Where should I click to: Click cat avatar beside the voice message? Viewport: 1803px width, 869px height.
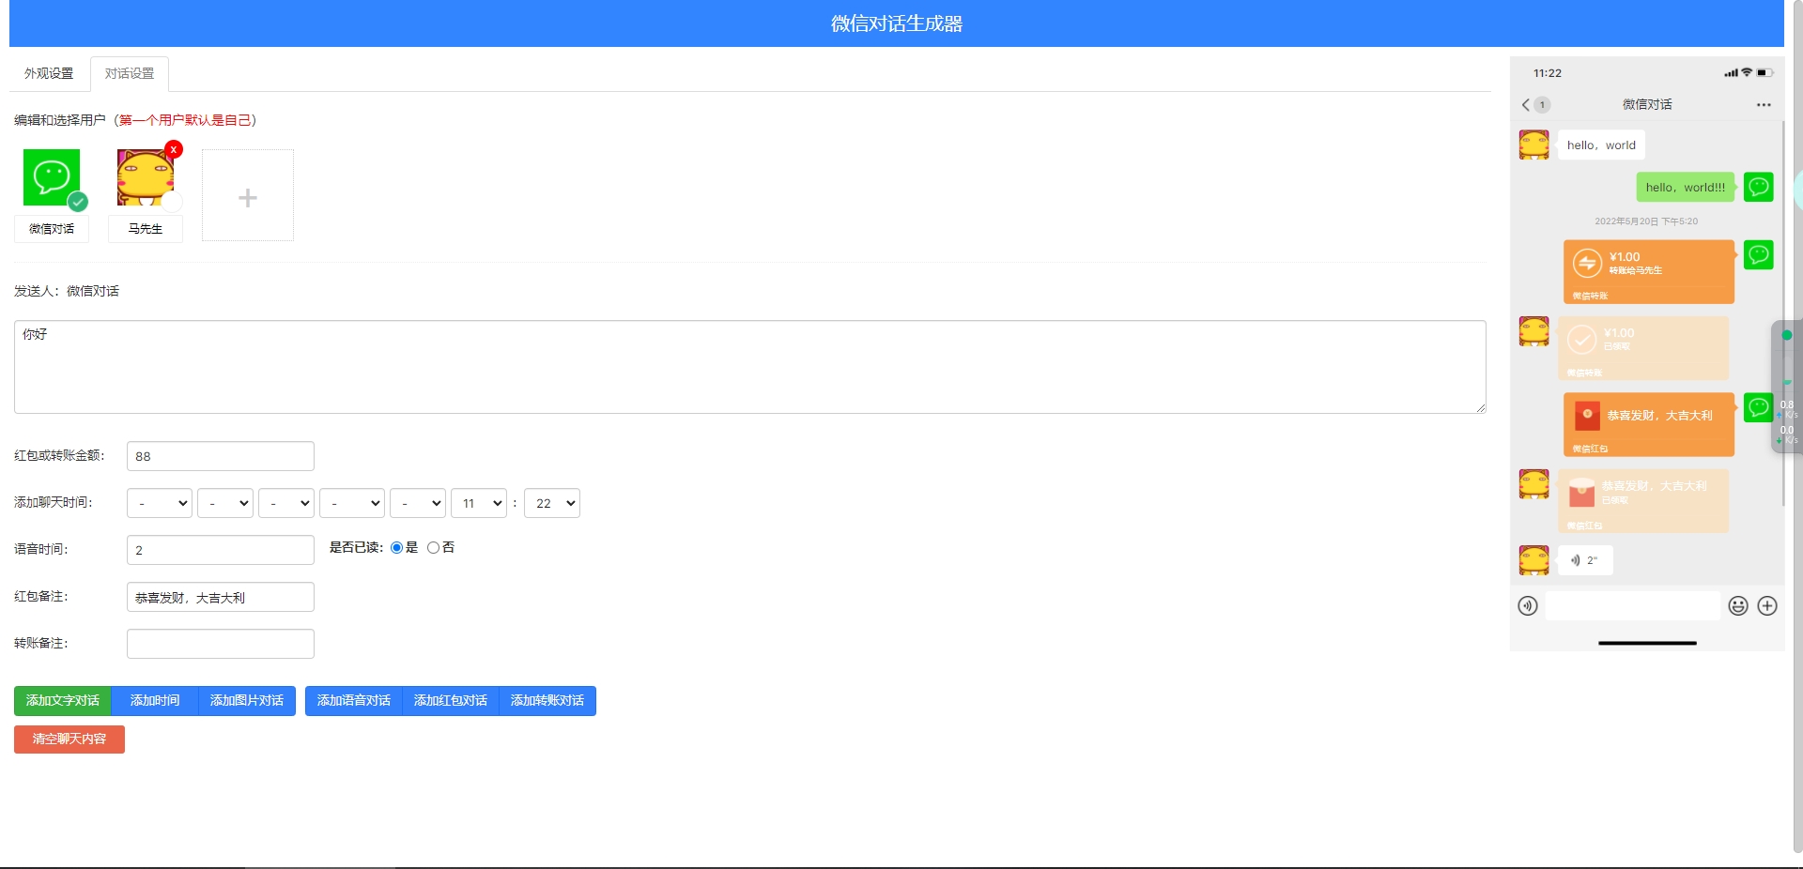1534,560
